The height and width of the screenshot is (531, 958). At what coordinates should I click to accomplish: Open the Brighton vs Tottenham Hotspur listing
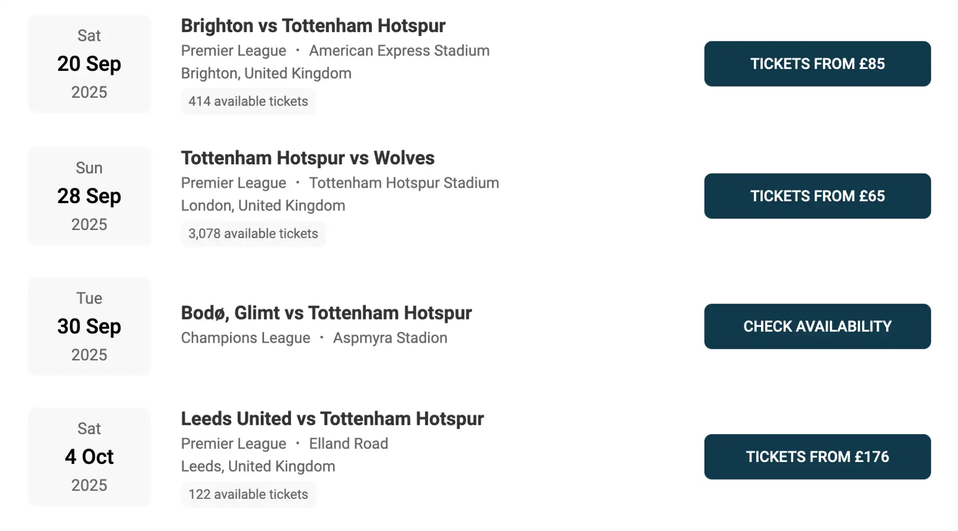tap(312, 25)
